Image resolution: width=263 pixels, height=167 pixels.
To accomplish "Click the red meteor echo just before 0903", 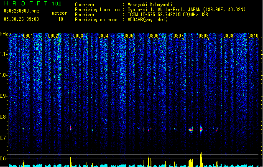I will coord(71,128).
